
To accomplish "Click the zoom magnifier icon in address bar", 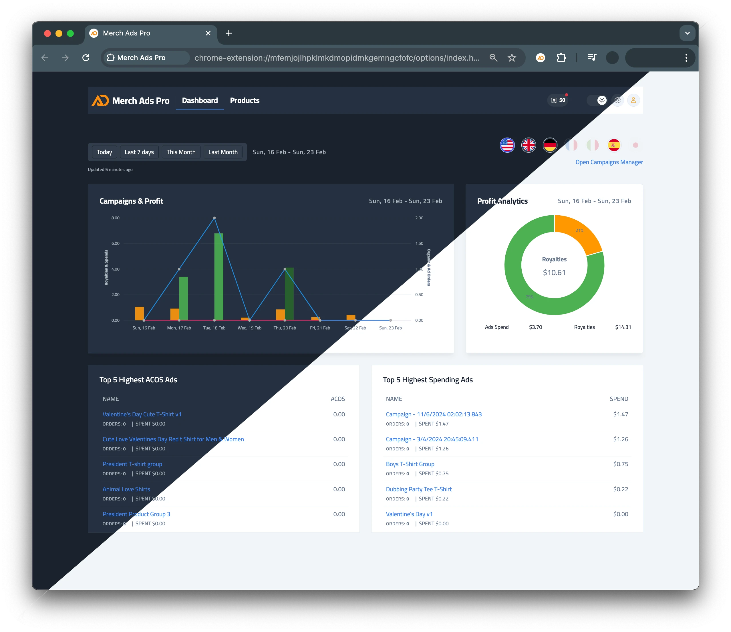I will pos(493,57).
